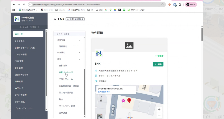Bookmark this page with the star icon
Viewport: 224px width, 119px height.
coord(162,5)
